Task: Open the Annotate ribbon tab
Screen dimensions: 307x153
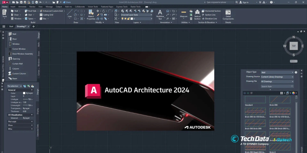Action: click(x=22, y=7)
